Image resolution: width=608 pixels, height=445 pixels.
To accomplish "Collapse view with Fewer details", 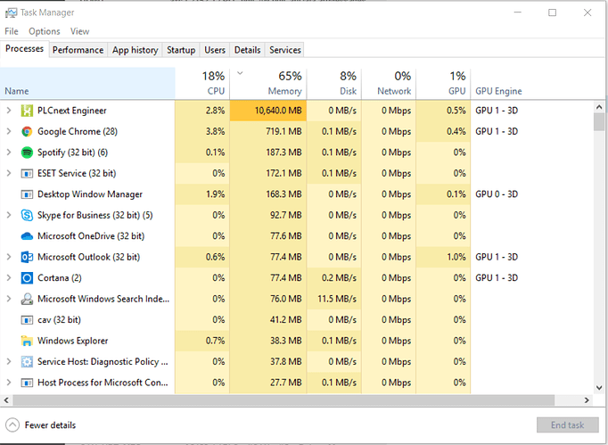I will coord(41,425).
